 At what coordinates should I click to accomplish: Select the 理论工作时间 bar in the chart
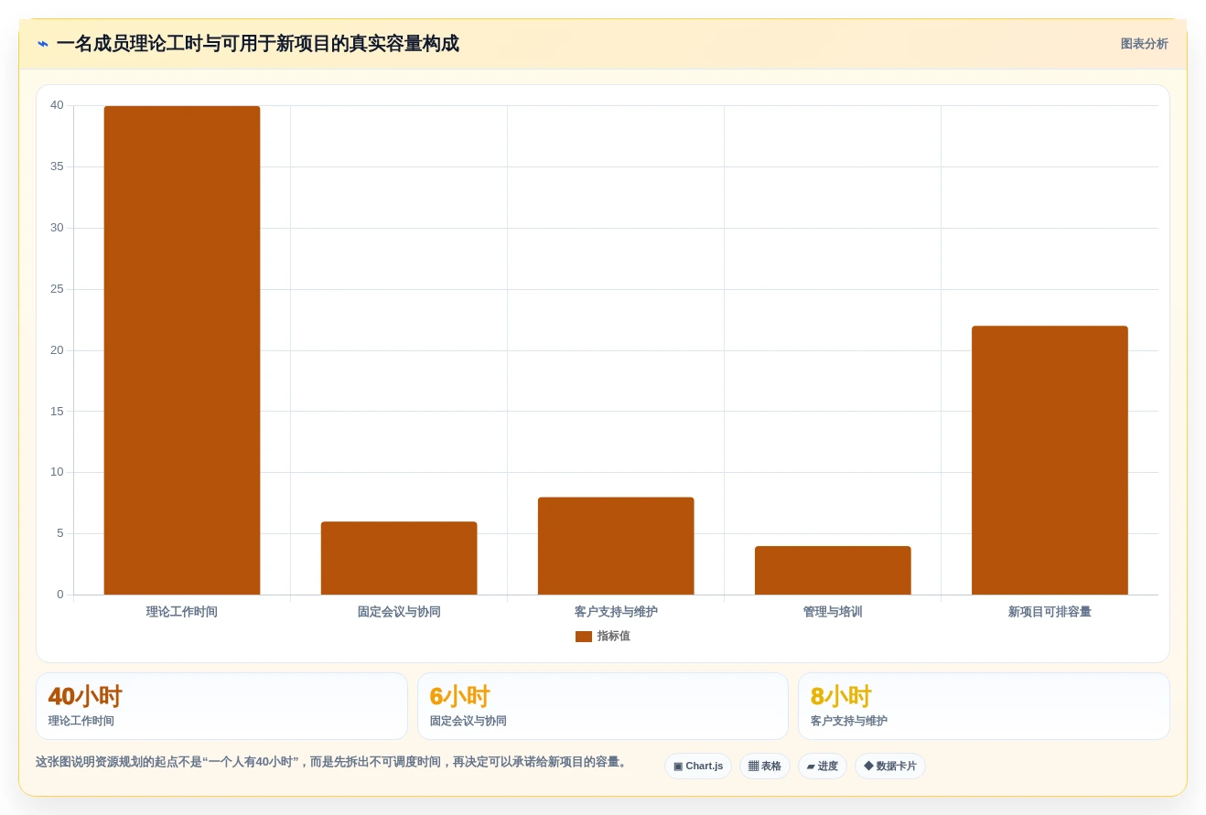coord(182,350)
